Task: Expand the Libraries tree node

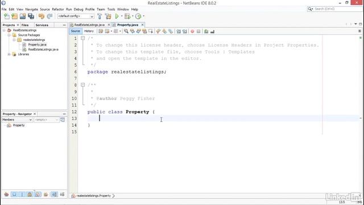Action: coord(9,55)
